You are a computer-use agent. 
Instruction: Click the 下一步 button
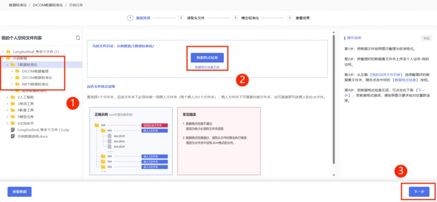[419, 192]
